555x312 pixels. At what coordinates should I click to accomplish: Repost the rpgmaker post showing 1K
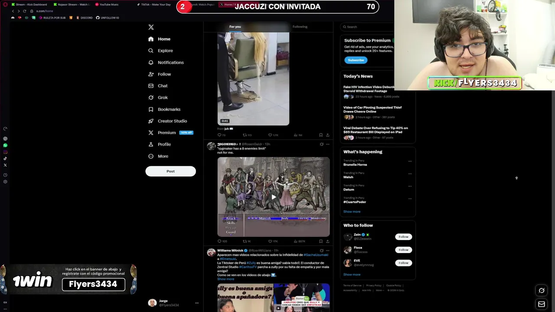tap(247, 241)
